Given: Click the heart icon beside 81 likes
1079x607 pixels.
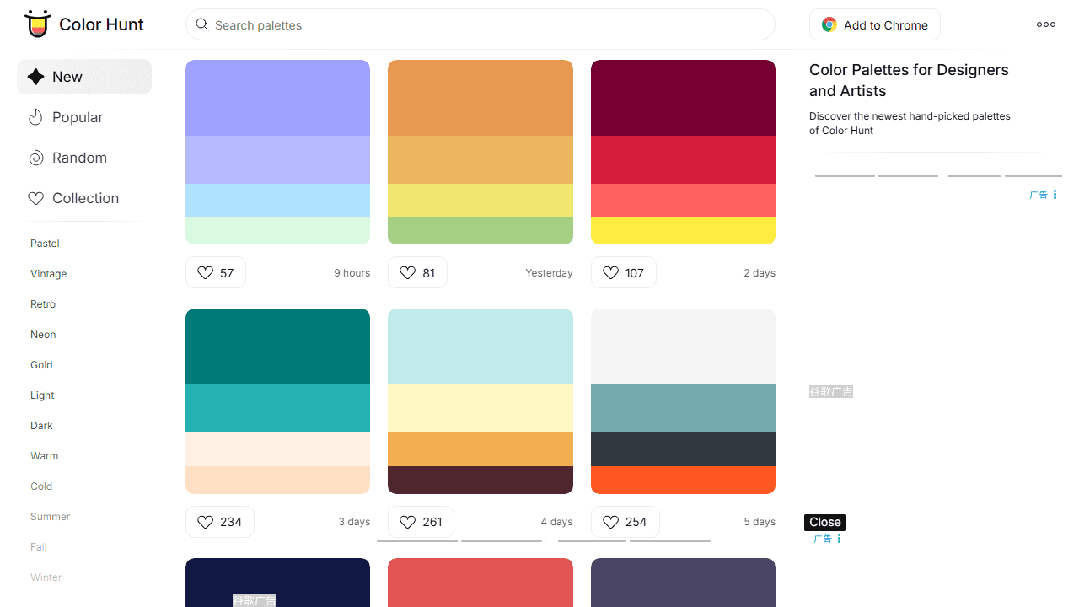Looking at the screenshot, I should coord(407,272).
